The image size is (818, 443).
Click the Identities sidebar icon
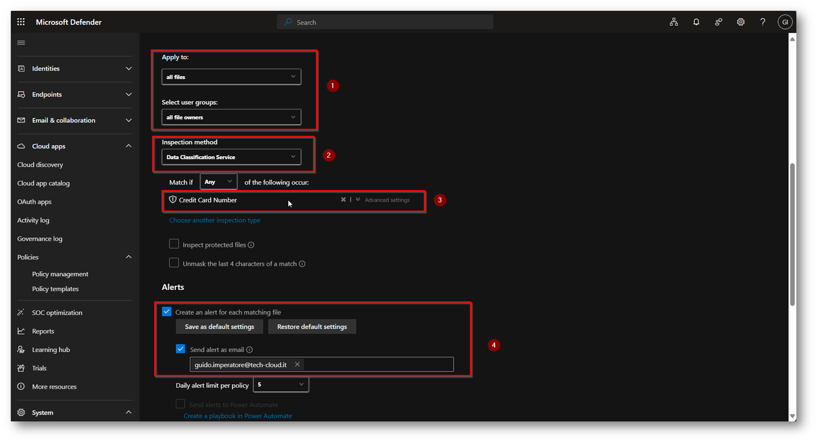pyautogui.click(x=21, y=68)
